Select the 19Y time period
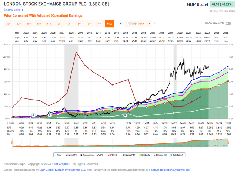The image size is (237, 177). (x=9, y=24)
